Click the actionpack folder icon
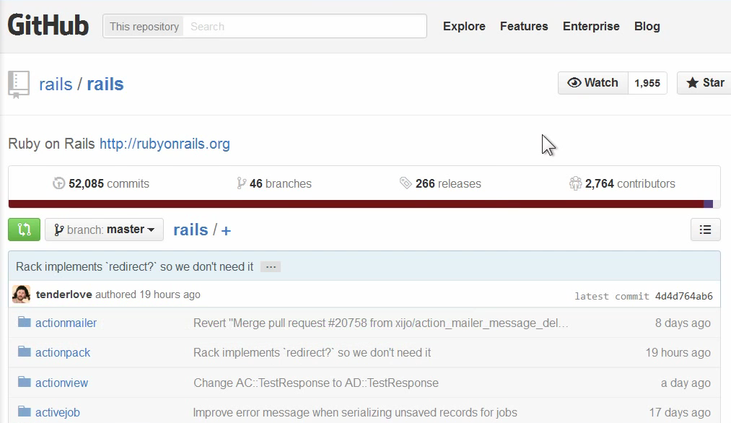Image resolution: width=731 pixels, height=423 pixels. [25, 352]
